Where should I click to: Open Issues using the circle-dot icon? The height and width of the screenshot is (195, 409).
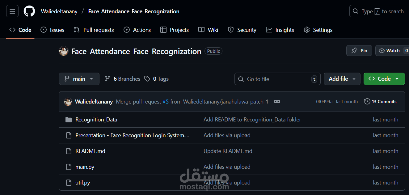pos(44,30)
